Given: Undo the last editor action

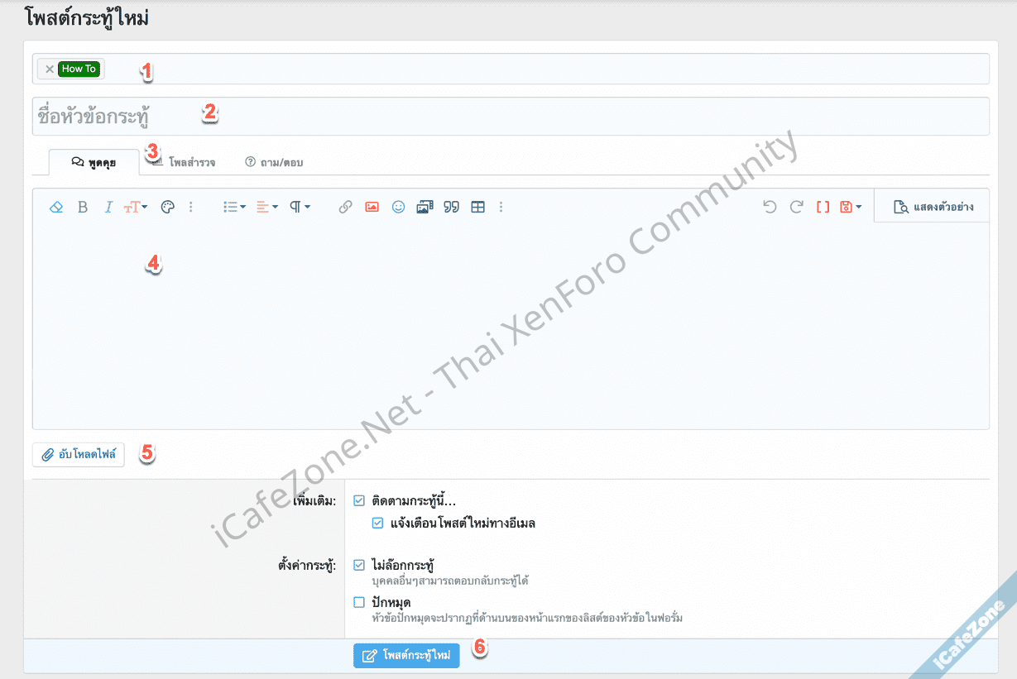Looking at the screenshot, I should pos(770,207).
